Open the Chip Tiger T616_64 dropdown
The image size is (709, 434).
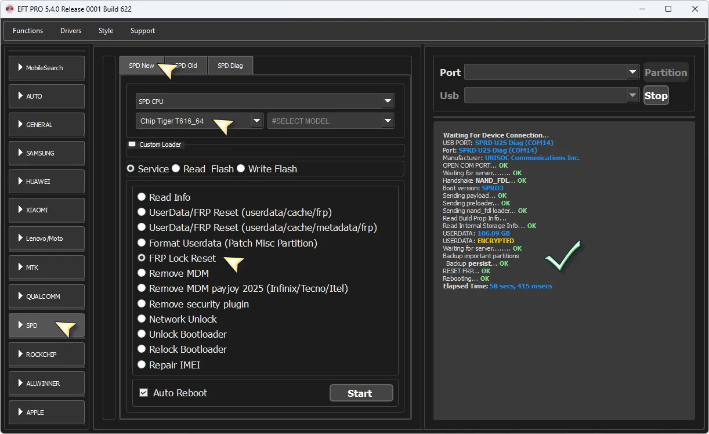(200, 121)
